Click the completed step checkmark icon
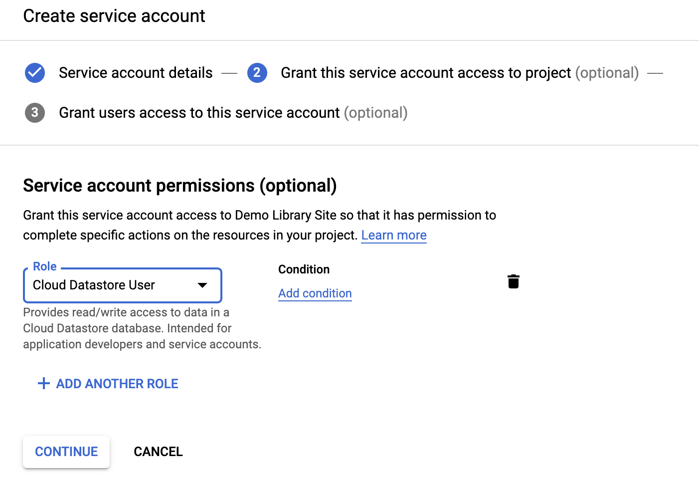 click(x=35, y=73)
